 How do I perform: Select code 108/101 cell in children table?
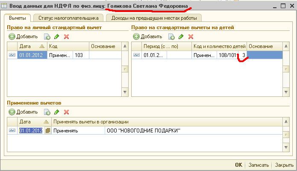coord(227,55)
